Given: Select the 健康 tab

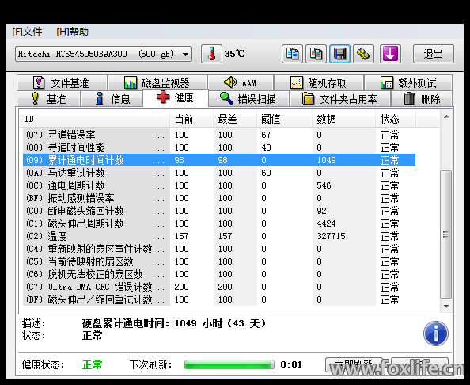Looking at the screenshot, I should pyautogui.click(x=176, y=97).
